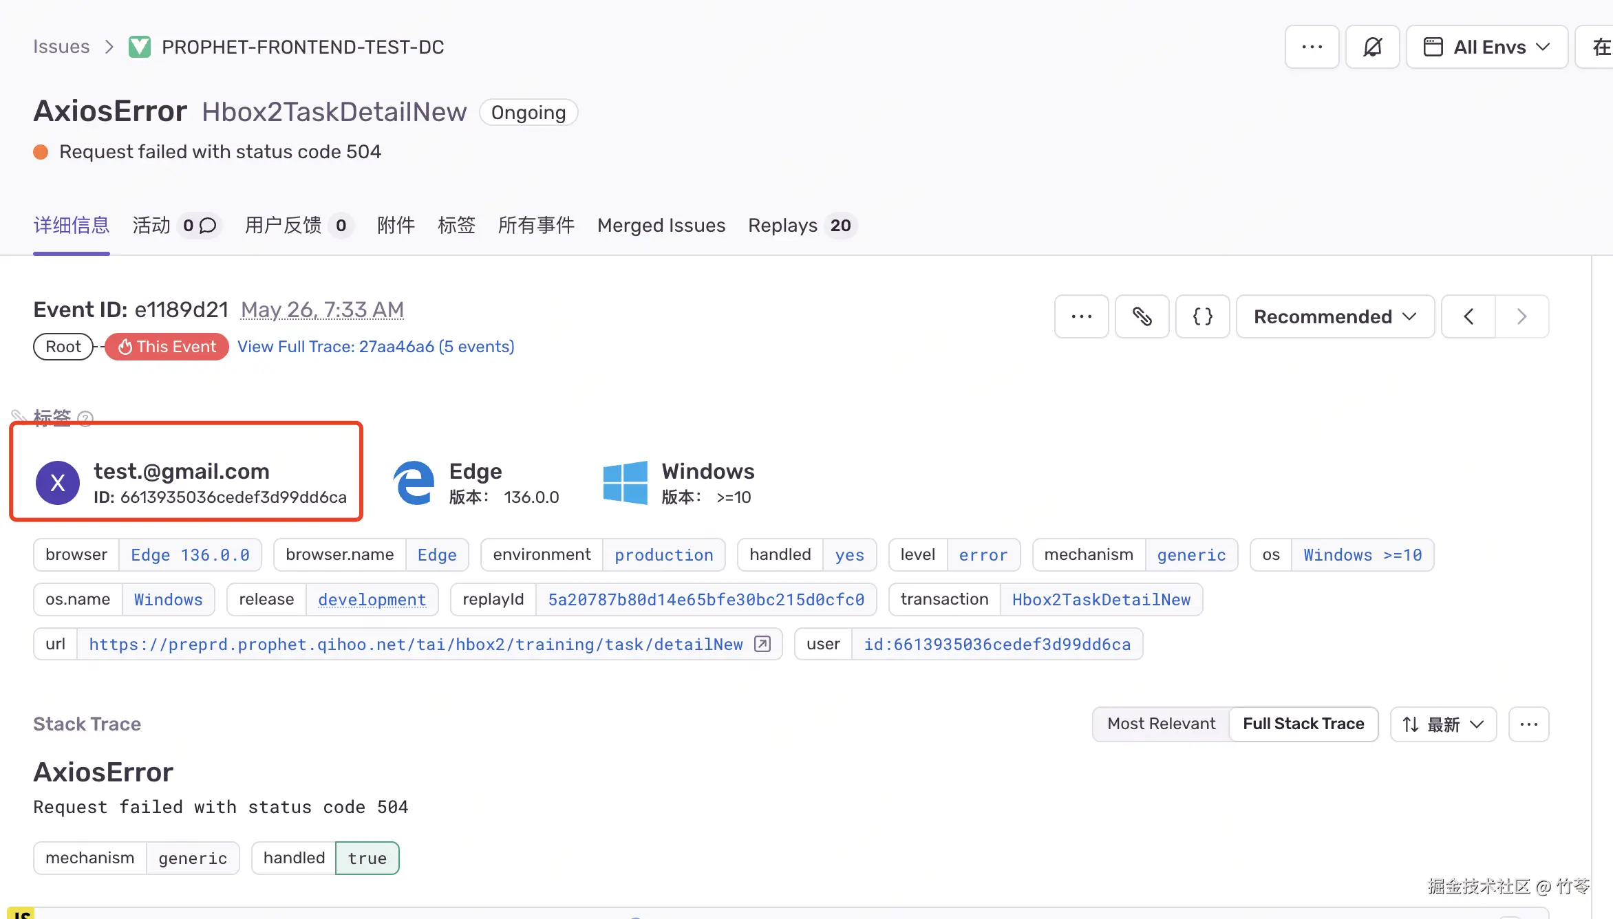Open the Recommended event dropdown
1613x919 pixels.
(1335, 316)
